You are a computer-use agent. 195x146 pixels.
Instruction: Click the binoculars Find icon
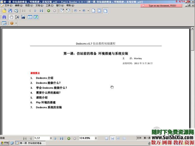pos(4,17)
